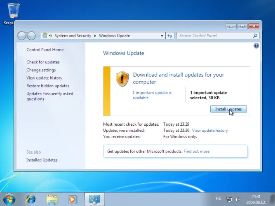Click the Install updates button
The height and width of the screenshot is (206, 275).
click(228, 109)
